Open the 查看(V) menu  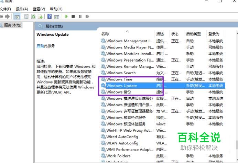39,9
